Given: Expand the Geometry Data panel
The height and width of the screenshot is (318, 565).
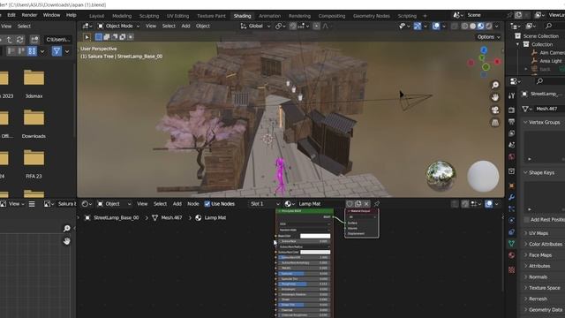Looking at the screenshot, I should pos(546,310).
